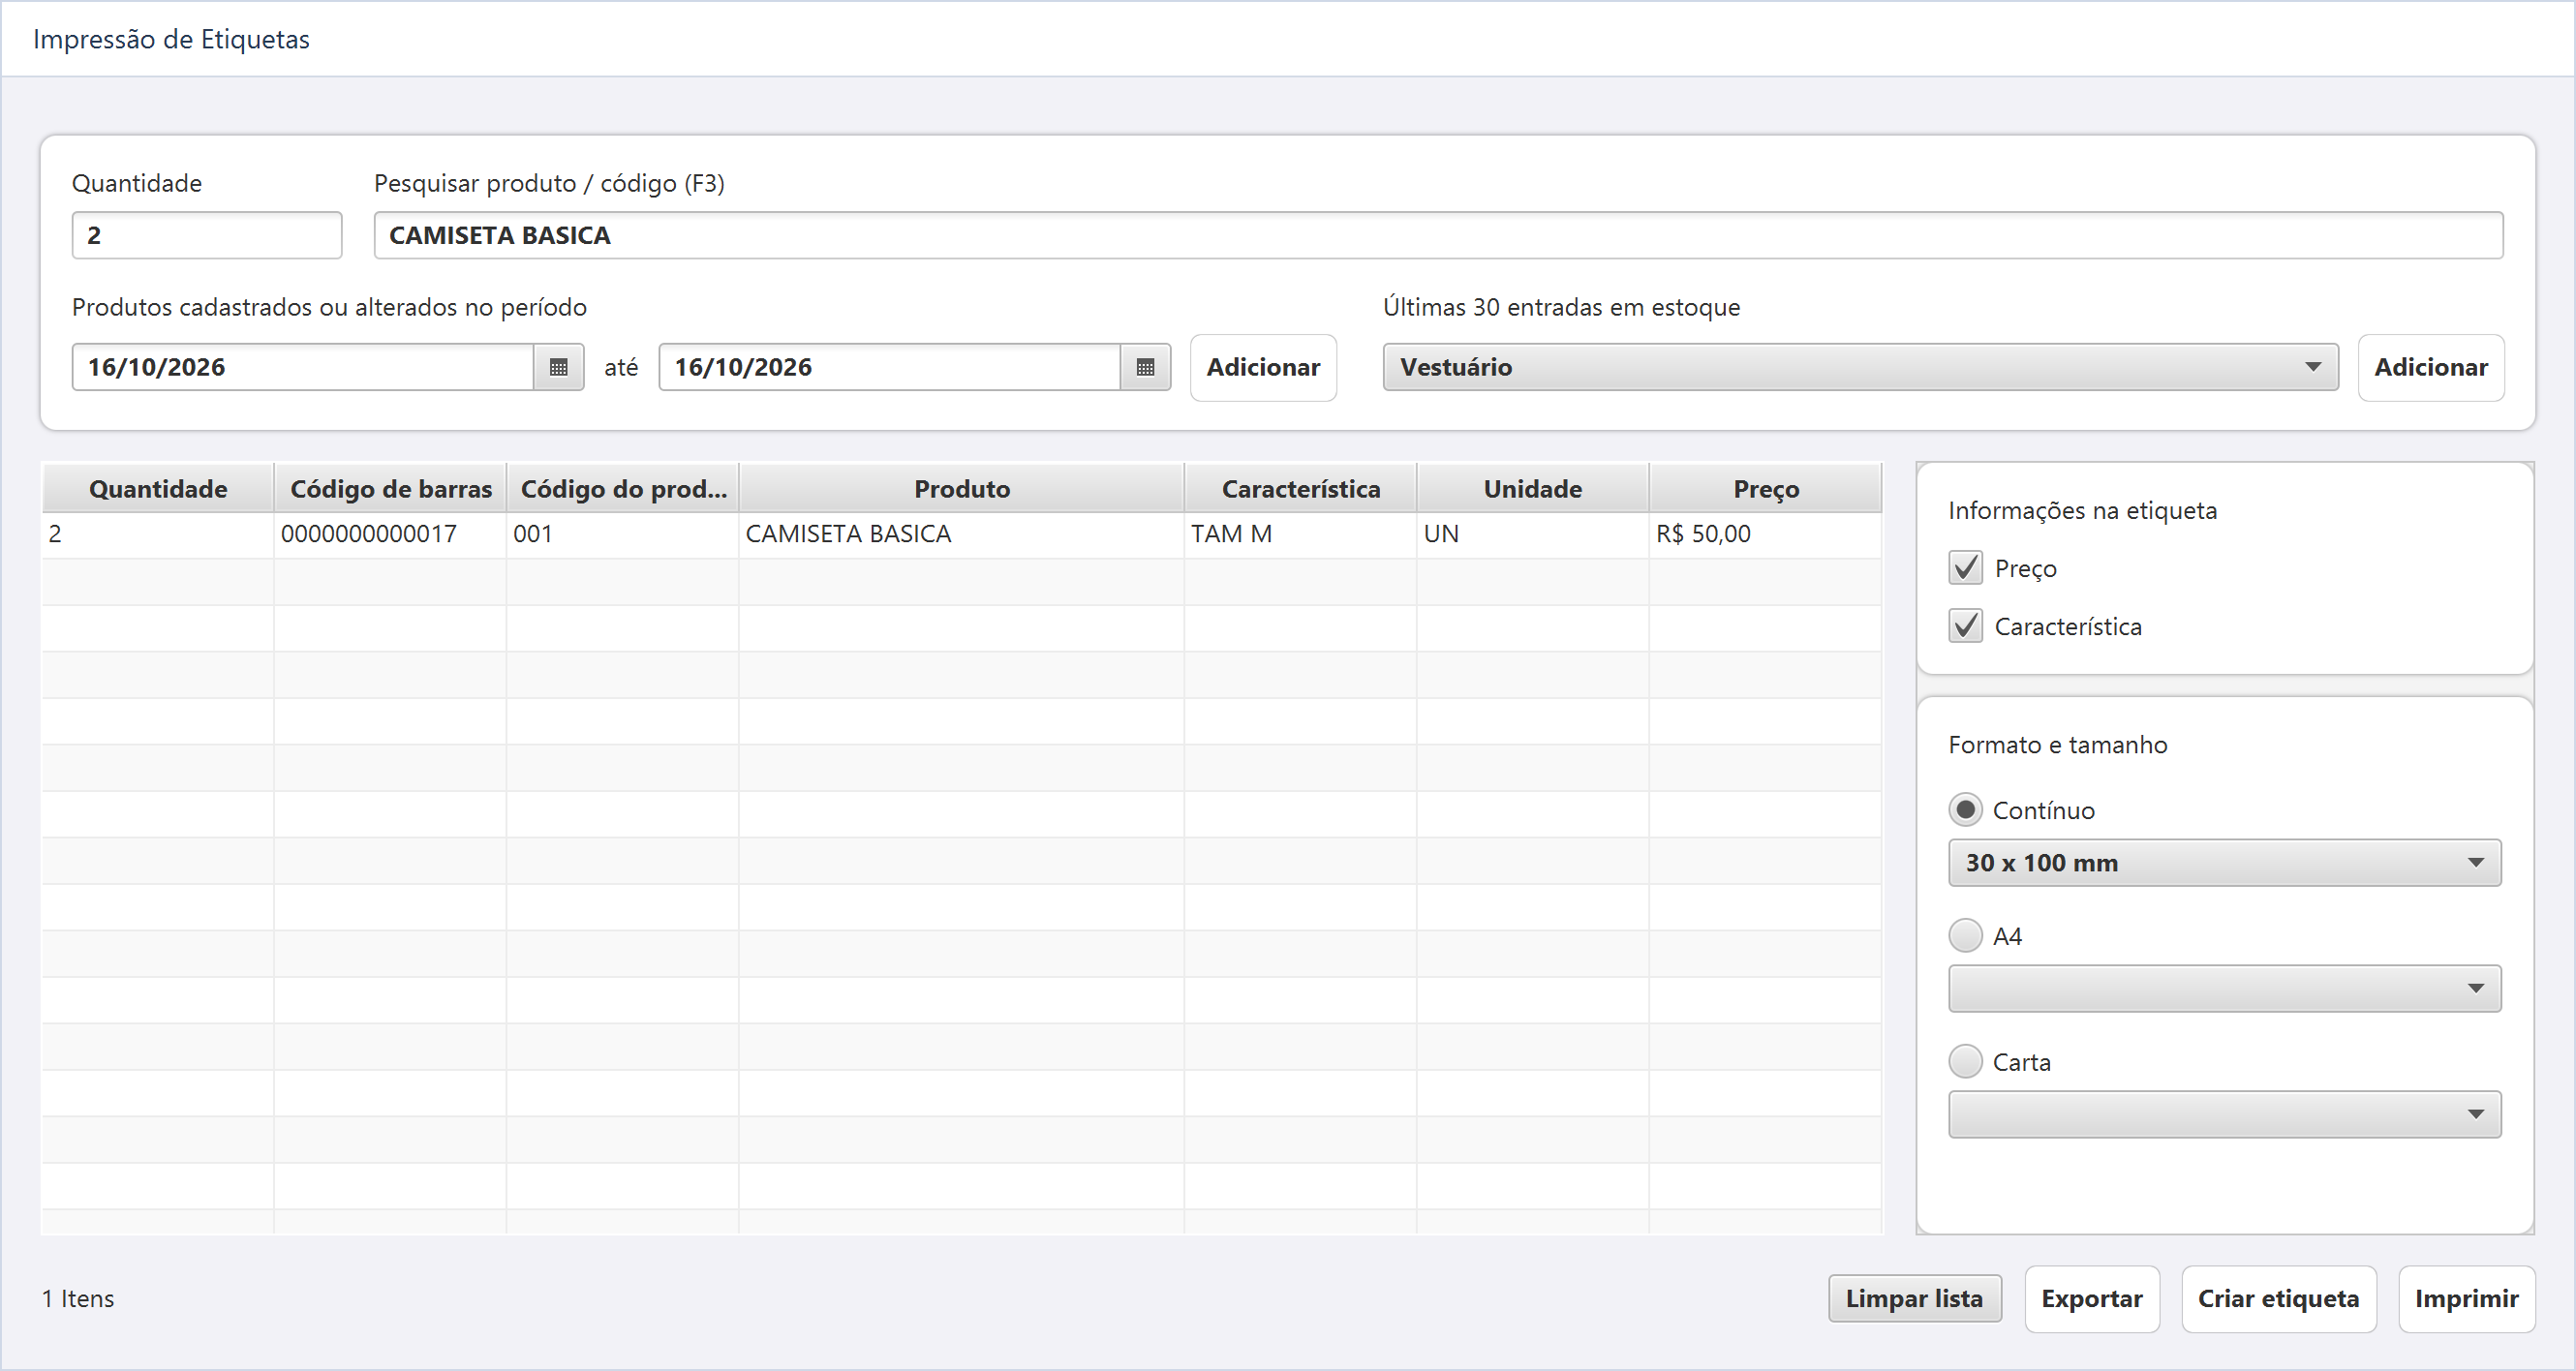Open the Vestuário stock entries dropdown
The width and height of the screenshot is (2576, 1371).
(x=1860, y=367)
